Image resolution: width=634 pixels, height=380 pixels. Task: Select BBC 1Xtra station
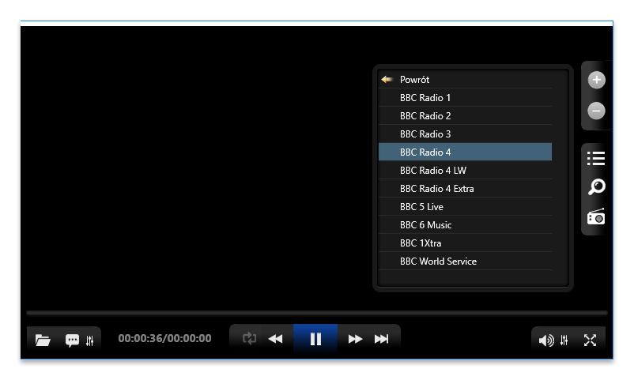tap(465, 243)
